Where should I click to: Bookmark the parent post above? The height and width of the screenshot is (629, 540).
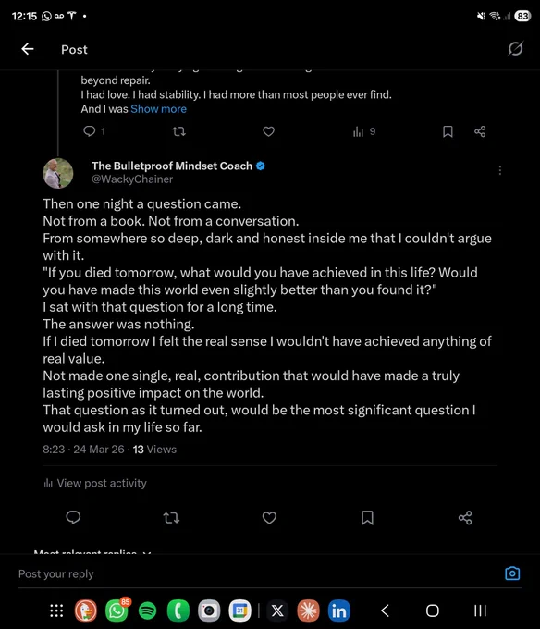tap(448, 131)
